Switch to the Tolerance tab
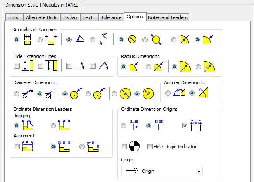This screenshot has width=254, height=182. pos(111,17)
